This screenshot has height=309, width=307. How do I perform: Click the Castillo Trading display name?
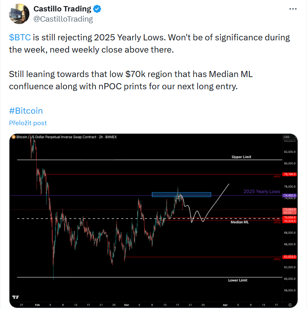pyautogui.click(x=62, y=9)
